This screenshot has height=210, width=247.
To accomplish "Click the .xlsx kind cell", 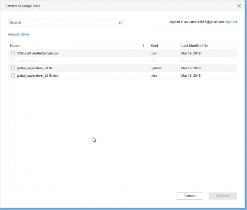I will click(x=154, y=76).
